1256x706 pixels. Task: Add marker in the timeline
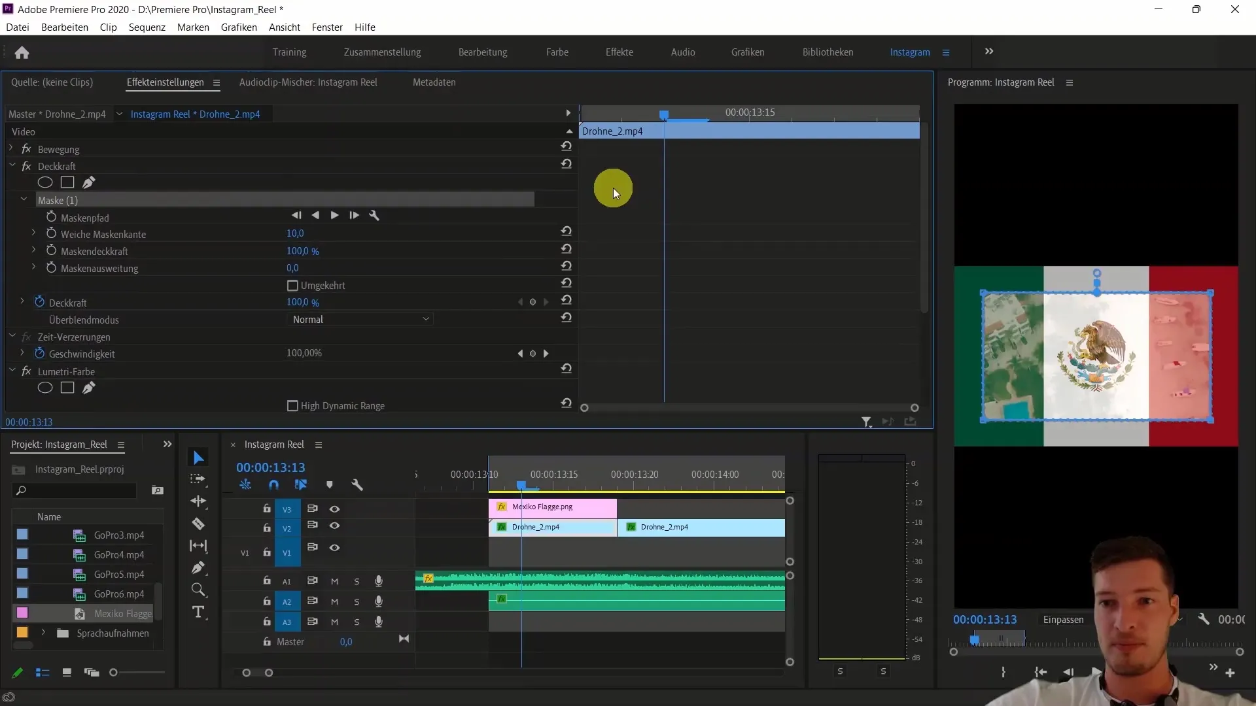click(330, 484)
